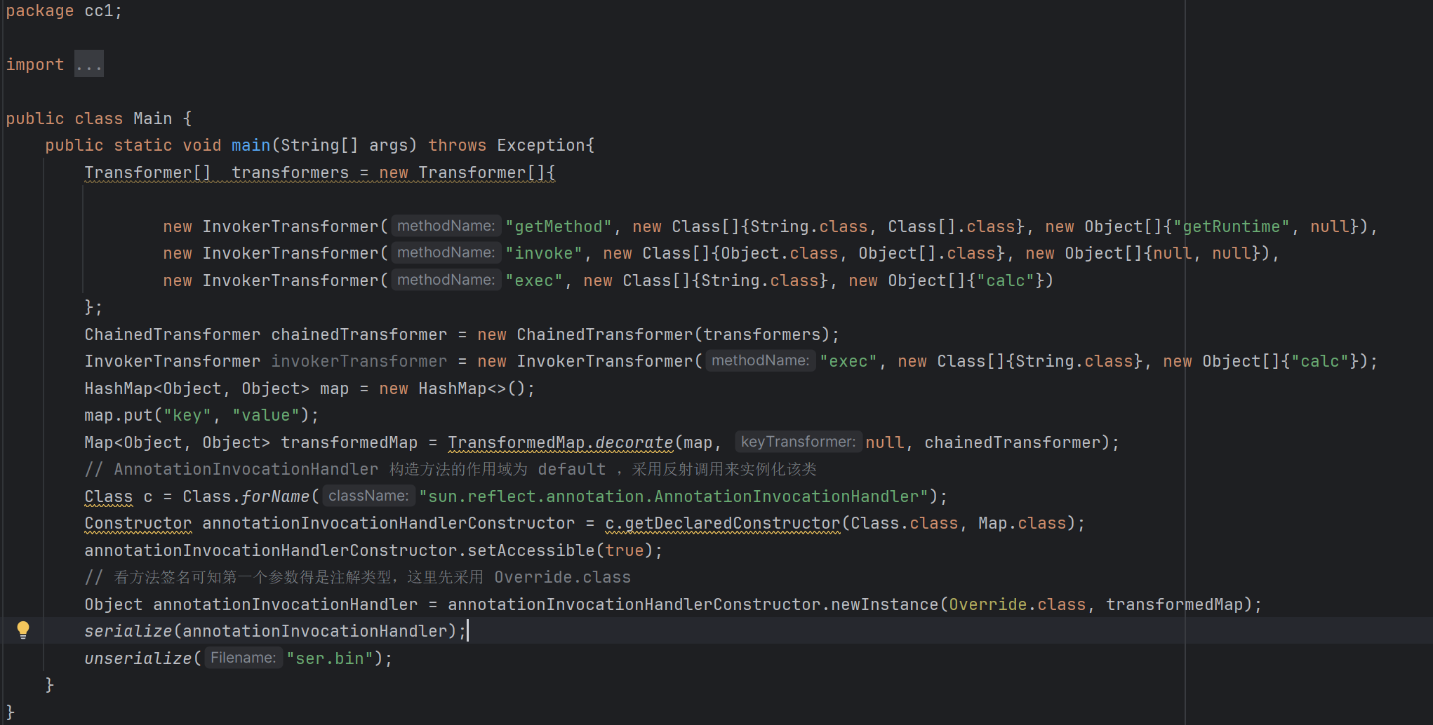Click methodName hint on getMethod line

point(446,226)
